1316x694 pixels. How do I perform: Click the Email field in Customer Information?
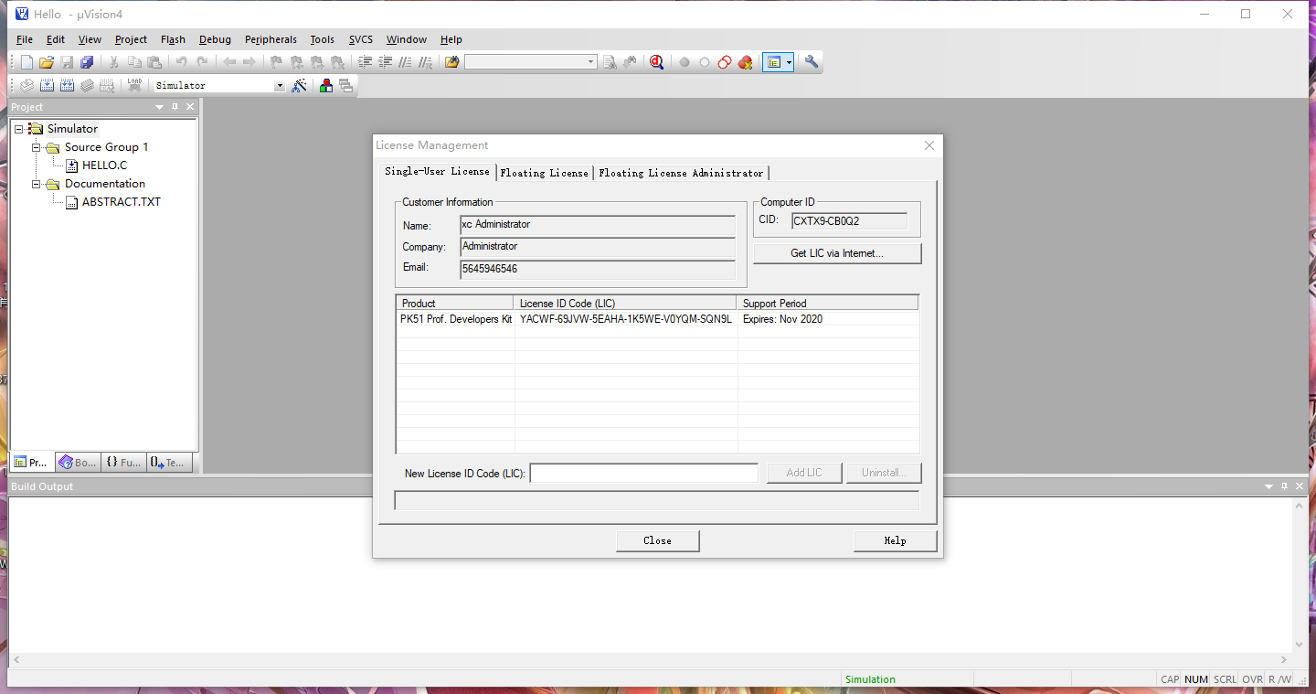598,269
